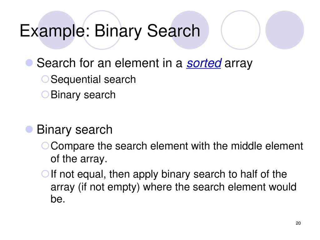Screen dimensions: 320x240
Task: Click the filled circle behind 'Example' in title
Action: 57,30
